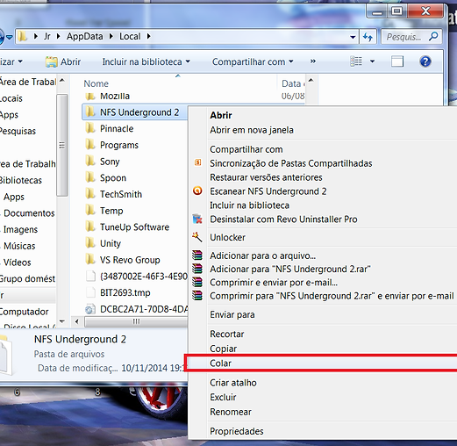The width and height of the screenshot is (457, 446).
Task: Show hidden toolbar commands via chevron
Action: 313,61
